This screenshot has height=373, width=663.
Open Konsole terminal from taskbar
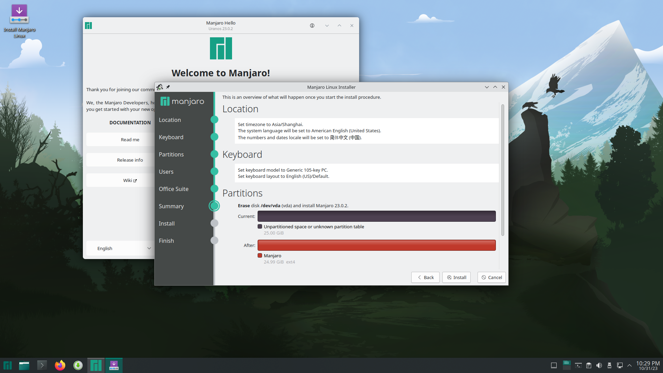coord(42,365)
